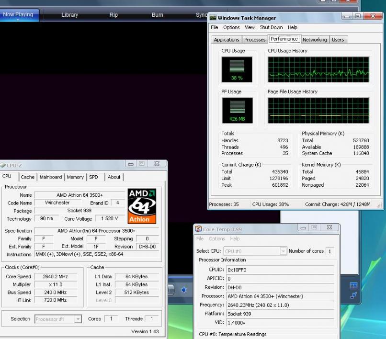Viewport: 386px width, 339px height.
Task: Open the Options menu in Task Manager
Action: tap(231, 27)
